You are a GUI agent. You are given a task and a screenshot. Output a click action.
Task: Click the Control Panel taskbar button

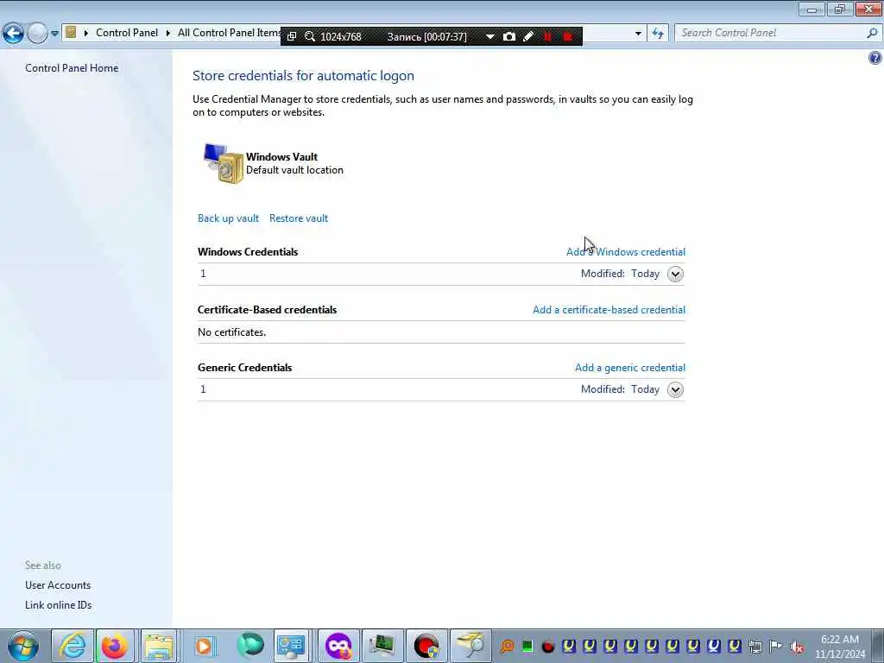[292, 646]
